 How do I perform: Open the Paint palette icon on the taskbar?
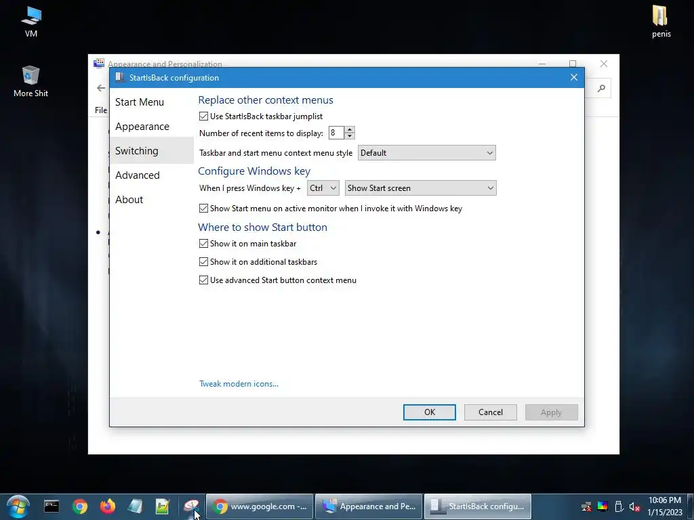click(x=191, y=506)
